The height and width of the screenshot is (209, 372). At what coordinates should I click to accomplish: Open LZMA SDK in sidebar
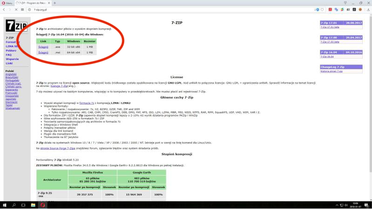pyautogui.click(x=12, y=46)
